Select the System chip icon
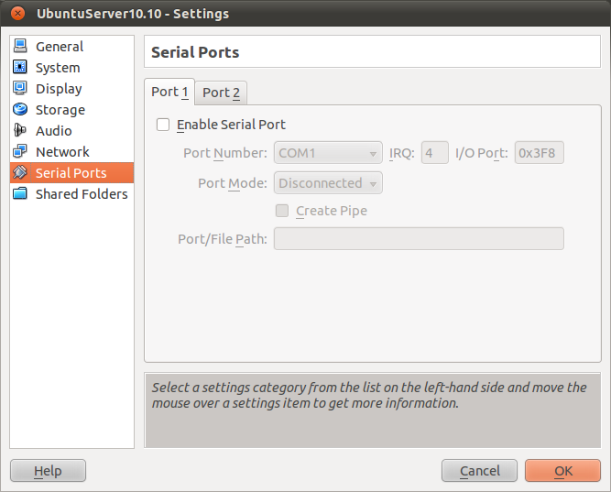Image resolution: width=611 pixels, height=492 pixels. (x=20, y=68)
